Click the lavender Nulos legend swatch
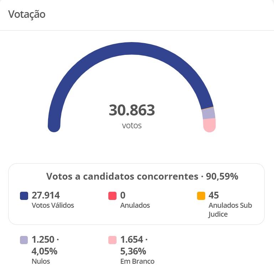 [x=24, y=240]
